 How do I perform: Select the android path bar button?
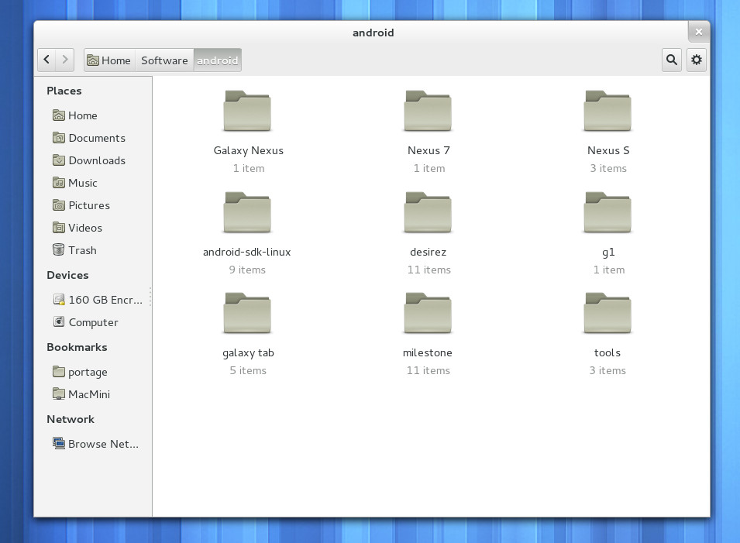click(x=218, y=60)
